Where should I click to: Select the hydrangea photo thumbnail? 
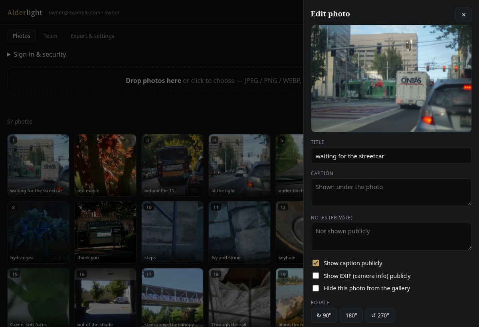click(x=38, y=232)
